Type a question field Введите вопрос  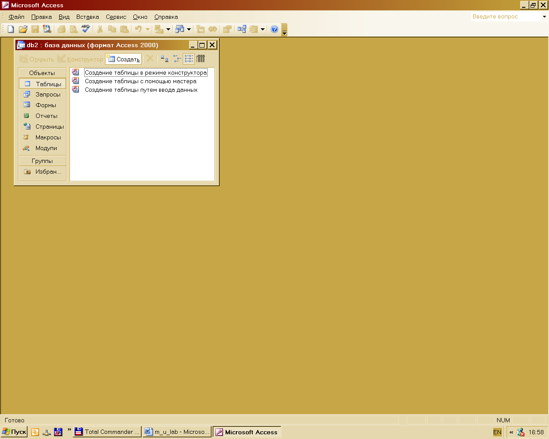pyautogui.click(x=506, y=17)
